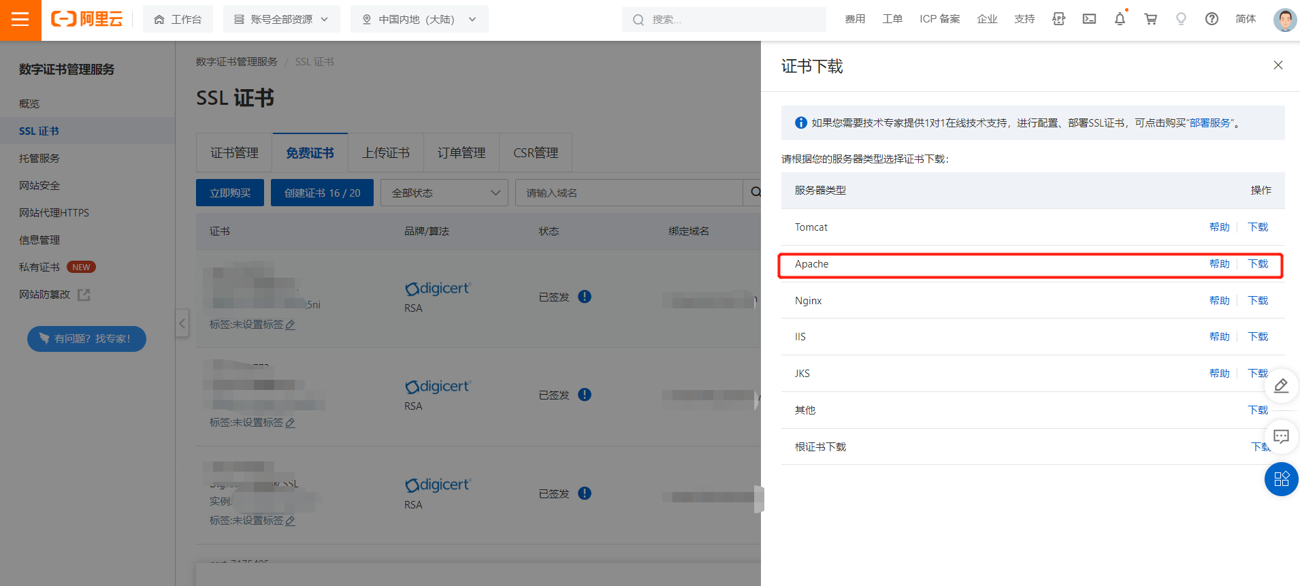Click info icon in first 已签发 row
Image resolution: width=1300 pixels, height=586 pixels.
pos(585,297)
